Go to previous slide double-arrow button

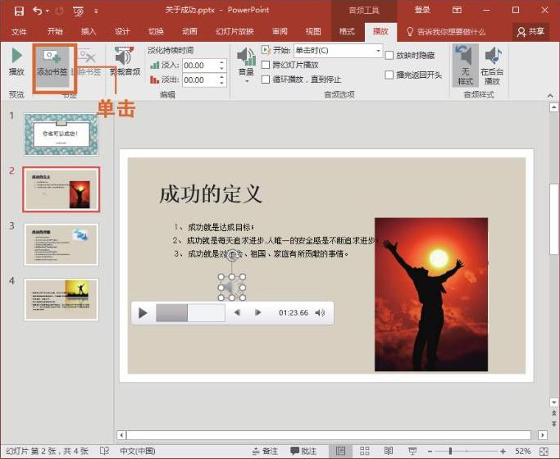click(553, 413)
